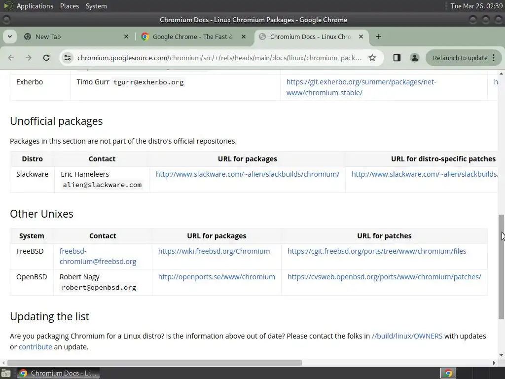Click the contribute link
Image resolution: width=505 pixels, height=379 pixels.
(35, 347)
